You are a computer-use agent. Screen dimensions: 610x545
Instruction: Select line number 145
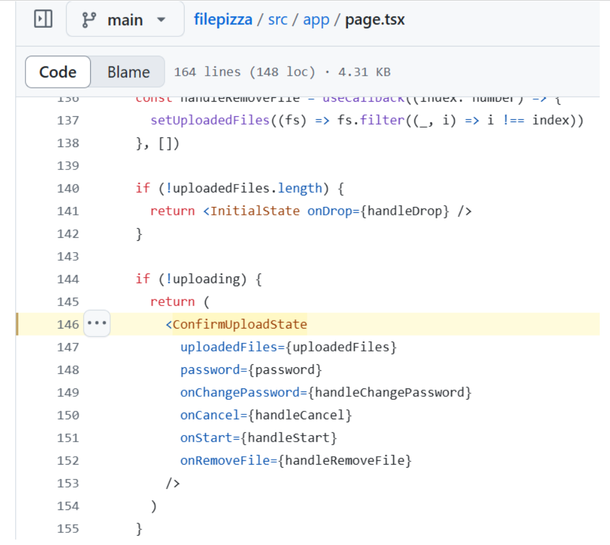pos(68,302)
